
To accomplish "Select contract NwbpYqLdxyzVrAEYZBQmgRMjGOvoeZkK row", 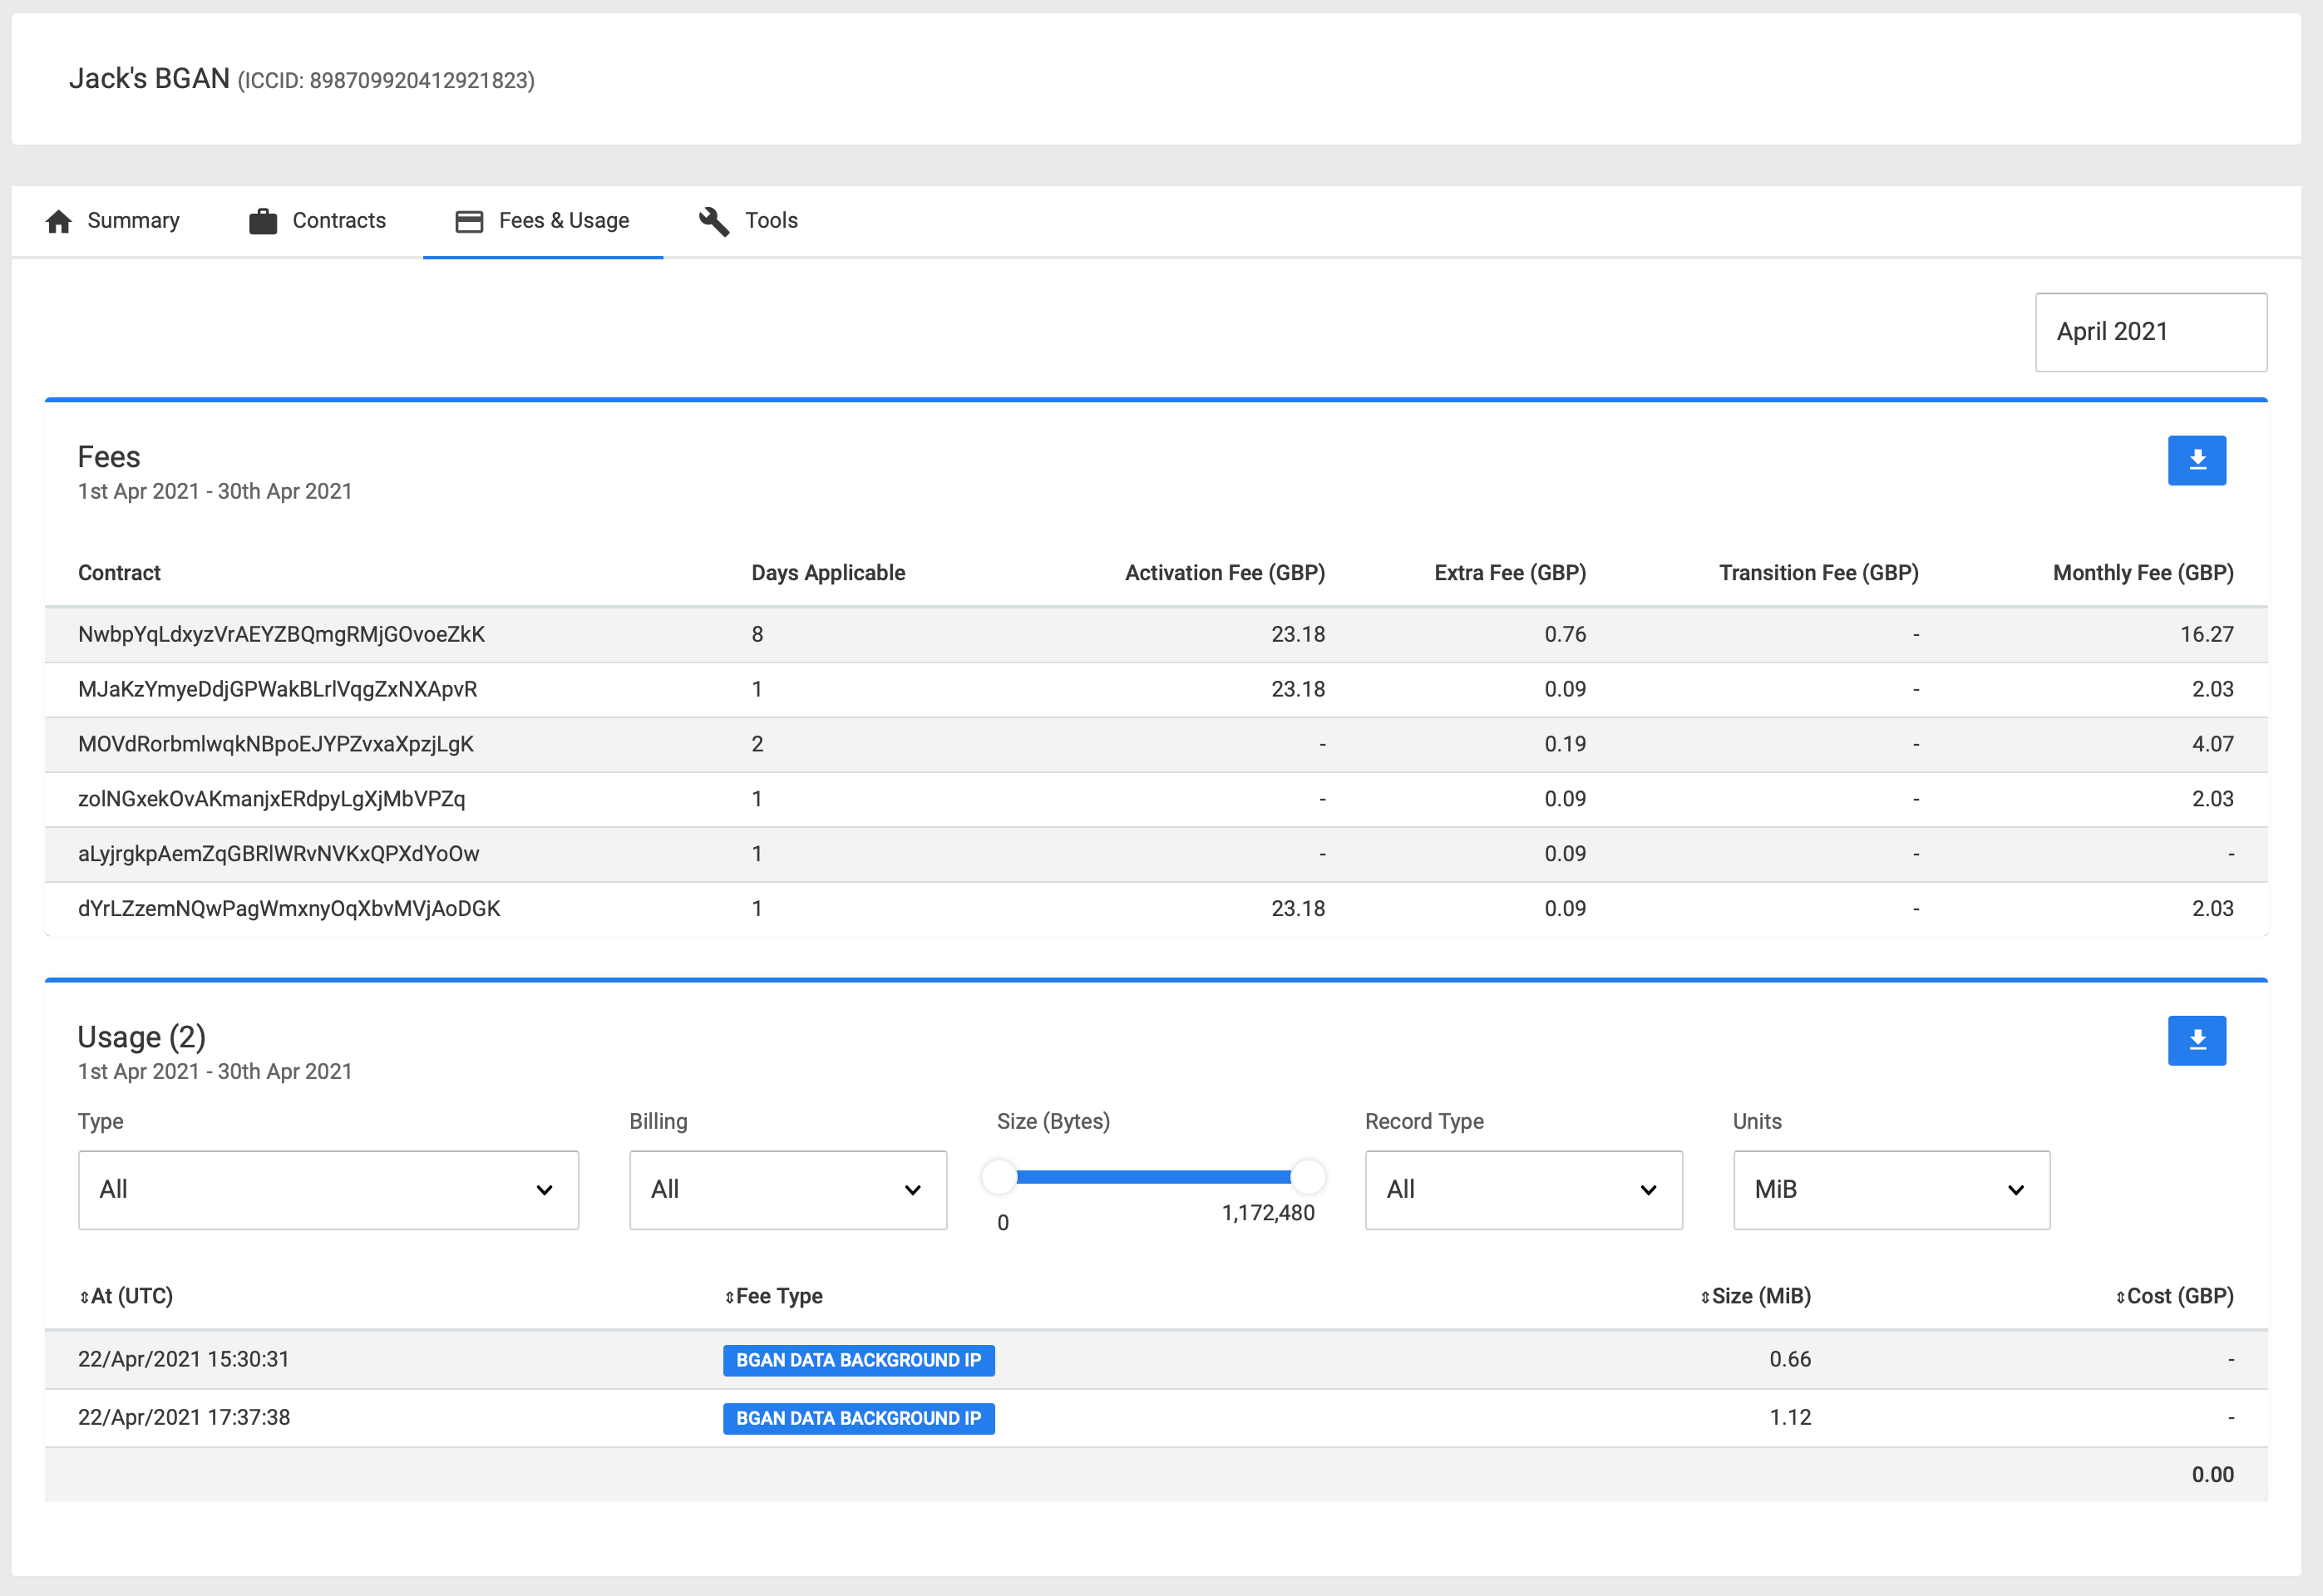I will tap(281, 634).
